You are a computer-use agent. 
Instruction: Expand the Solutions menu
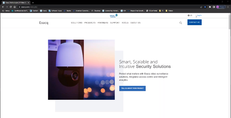point(77,23)
